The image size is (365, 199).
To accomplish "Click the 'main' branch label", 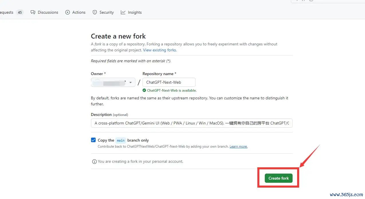I will pyautogui.click(x=121, y=140).
